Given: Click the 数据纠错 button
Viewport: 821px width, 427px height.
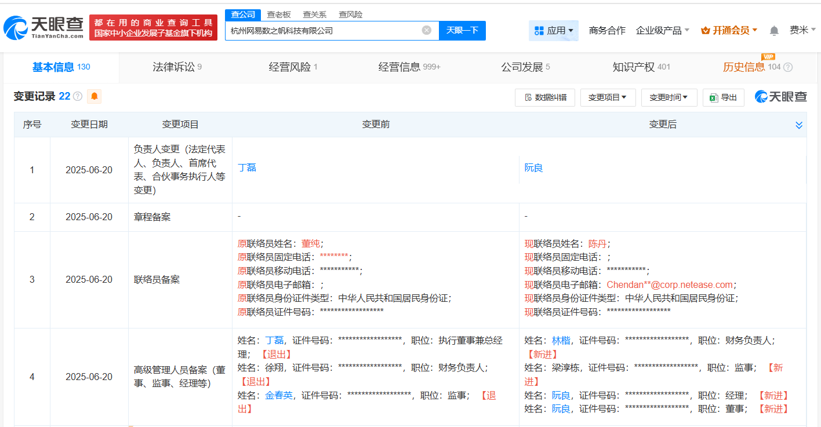Looking at the screenshot, I should pyautogui.click(x=544, y=97).
